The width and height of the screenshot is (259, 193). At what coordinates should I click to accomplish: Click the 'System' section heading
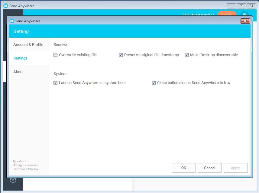click(60, 74)
